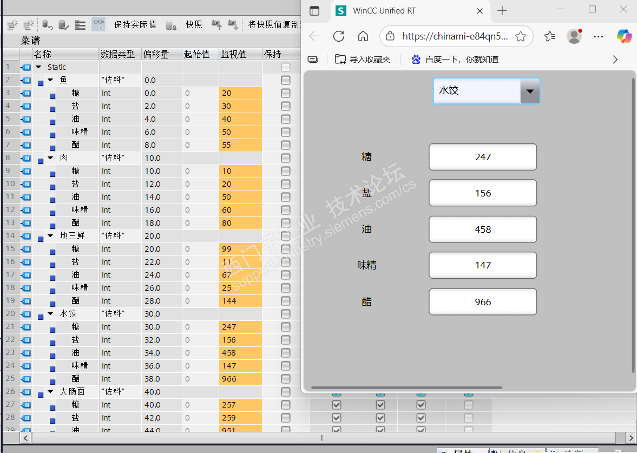Toggle the Monitor all glasses icon

pyautogui.click(x=98, y=25)
